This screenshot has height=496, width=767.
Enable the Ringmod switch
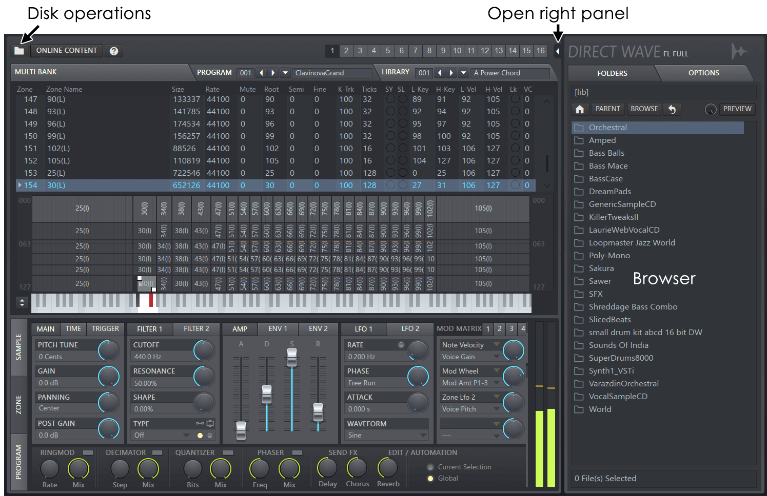[x=88, y=452]
